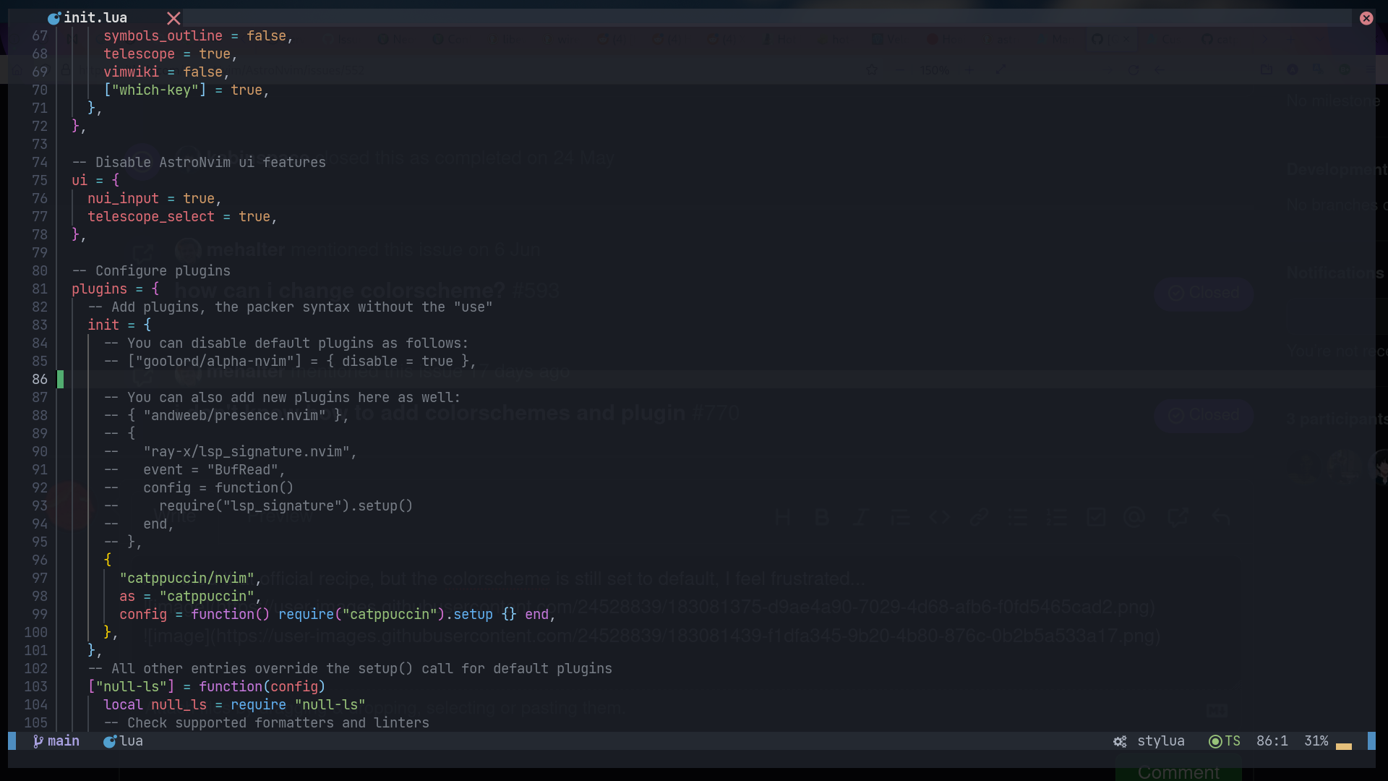Toggle bold formatting in the comment toolbar

[x=823, y=517]
